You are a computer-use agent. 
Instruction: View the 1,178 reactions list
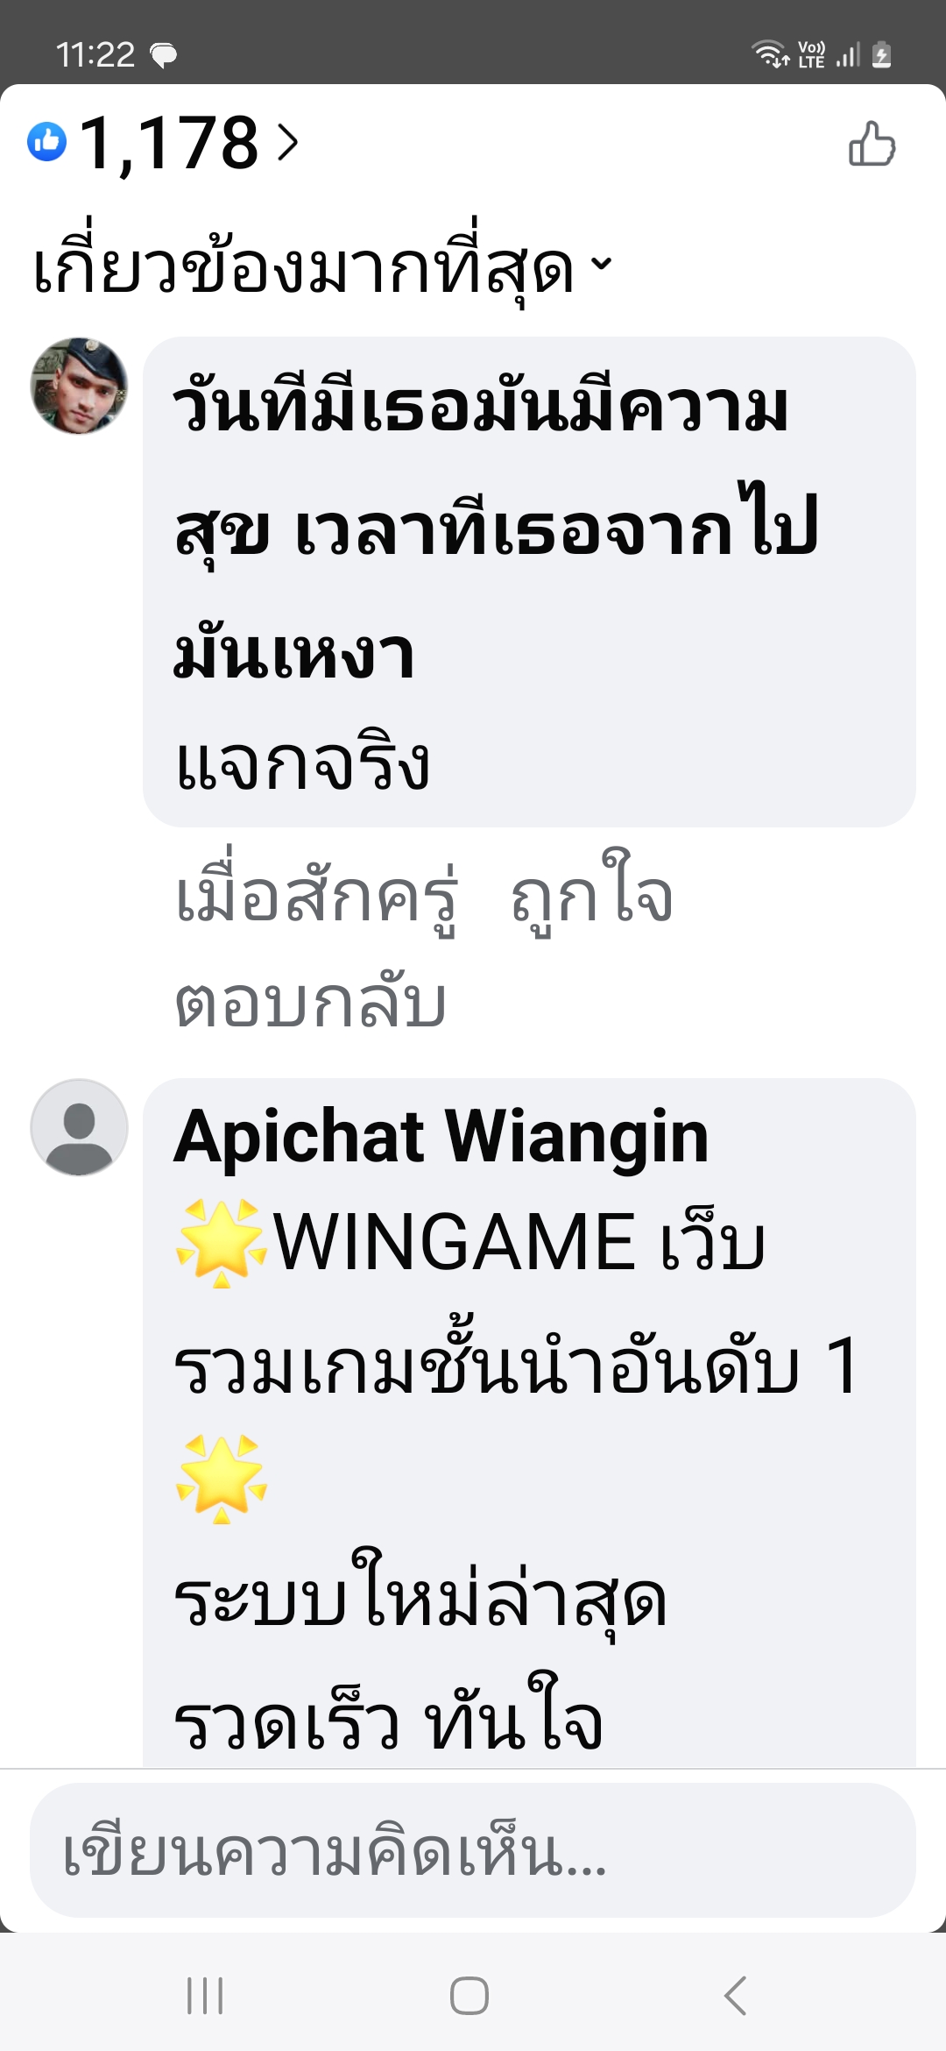tap(169, 142)
